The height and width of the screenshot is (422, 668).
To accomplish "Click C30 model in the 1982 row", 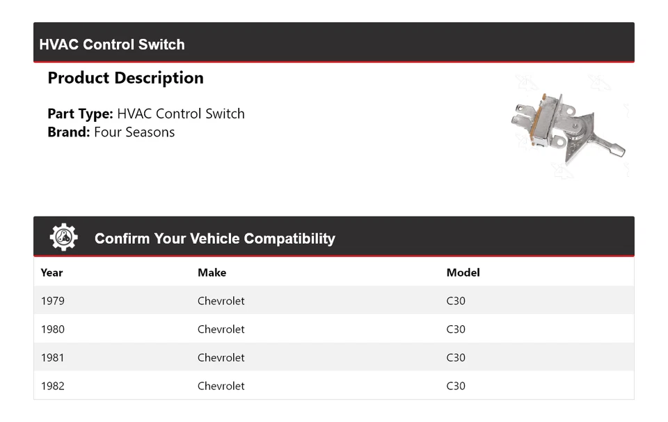I will [x=456, y=386].
